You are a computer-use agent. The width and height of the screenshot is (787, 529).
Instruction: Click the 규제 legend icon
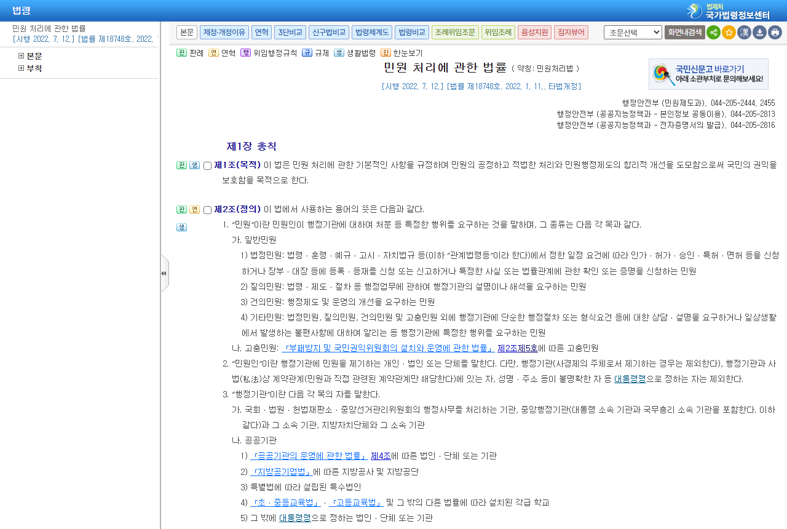307,53
